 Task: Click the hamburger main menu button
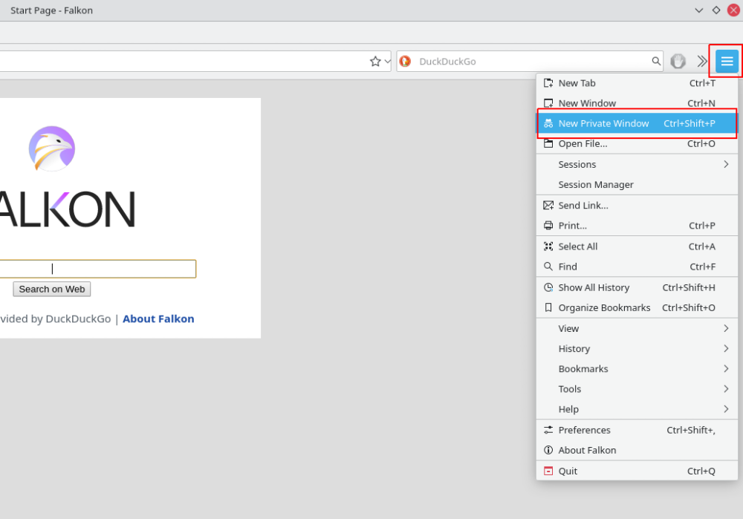[727, 61]
